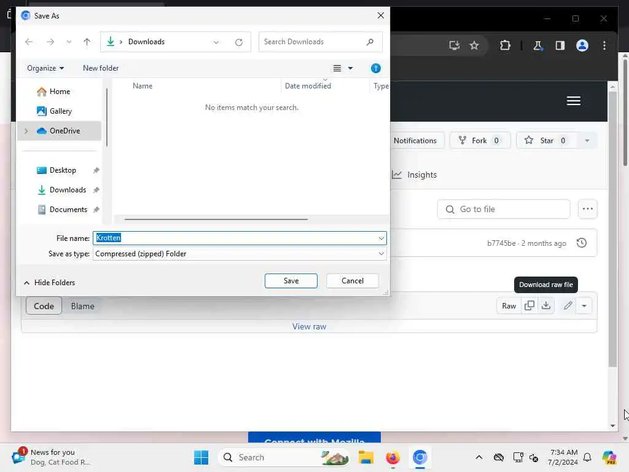The image size is (629, 472).
Task: Expand the Downloads address bar dropdown
Action: click(x=216, y=42)
